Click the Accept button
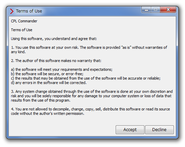This screenshot has width=185, height=147. 130,130
